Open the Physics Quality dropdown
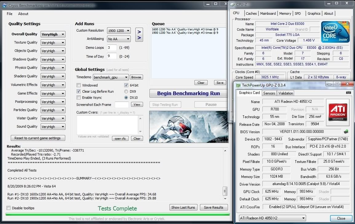The width and height of the screenshot is (355, 224). click(x=53, y=68)
